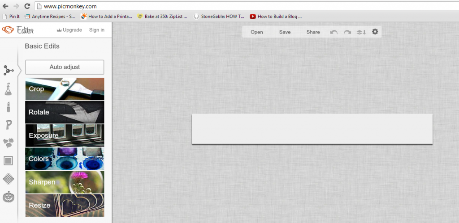The width and height of the screenshot is (459, 223).
Task: Click the Auto adjust button
Action: (65, 67)
